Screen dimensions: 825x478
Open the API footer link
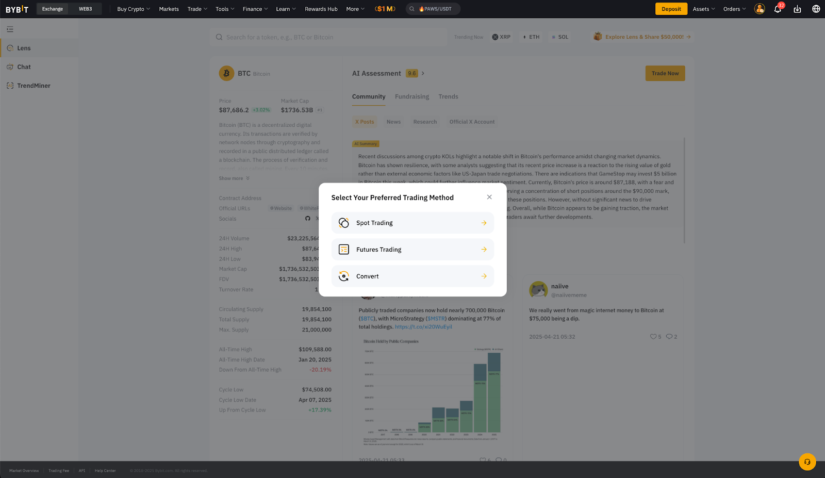click(x=82, y=471)
